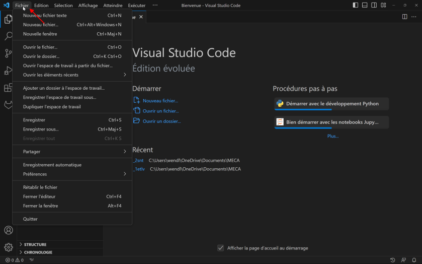Click Python icon in walkthrough card
This screenshot has width=422, height=264.
280,104
